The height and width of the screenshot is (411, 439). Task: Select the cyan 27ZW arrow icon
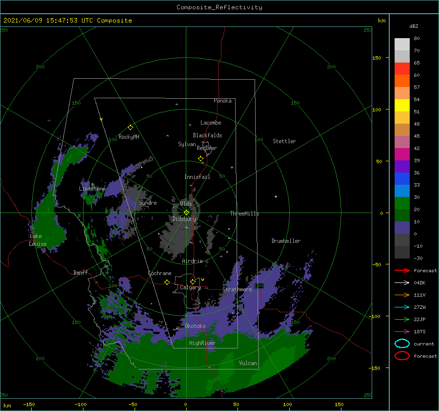point(402,307)
